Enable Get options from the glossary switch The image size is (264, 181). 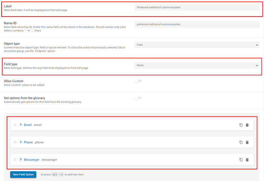[138, 98]
